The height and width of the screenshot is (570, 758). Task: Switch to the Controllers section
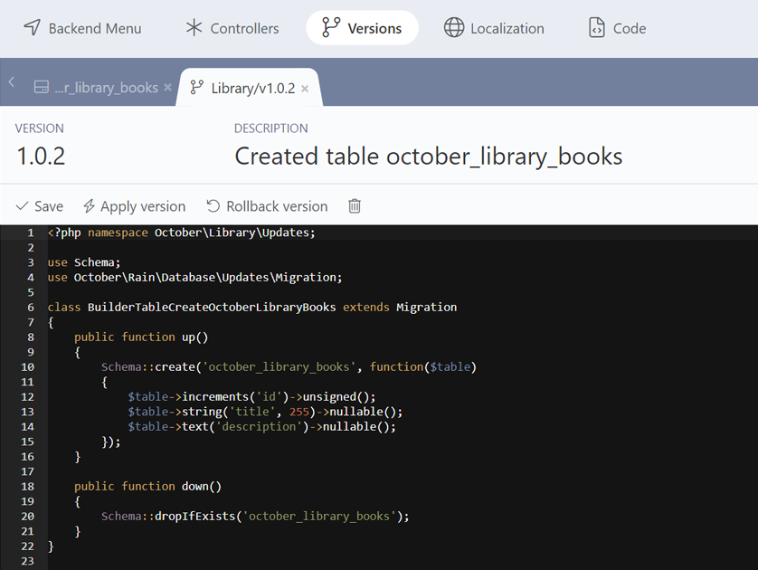click(232, 28)
